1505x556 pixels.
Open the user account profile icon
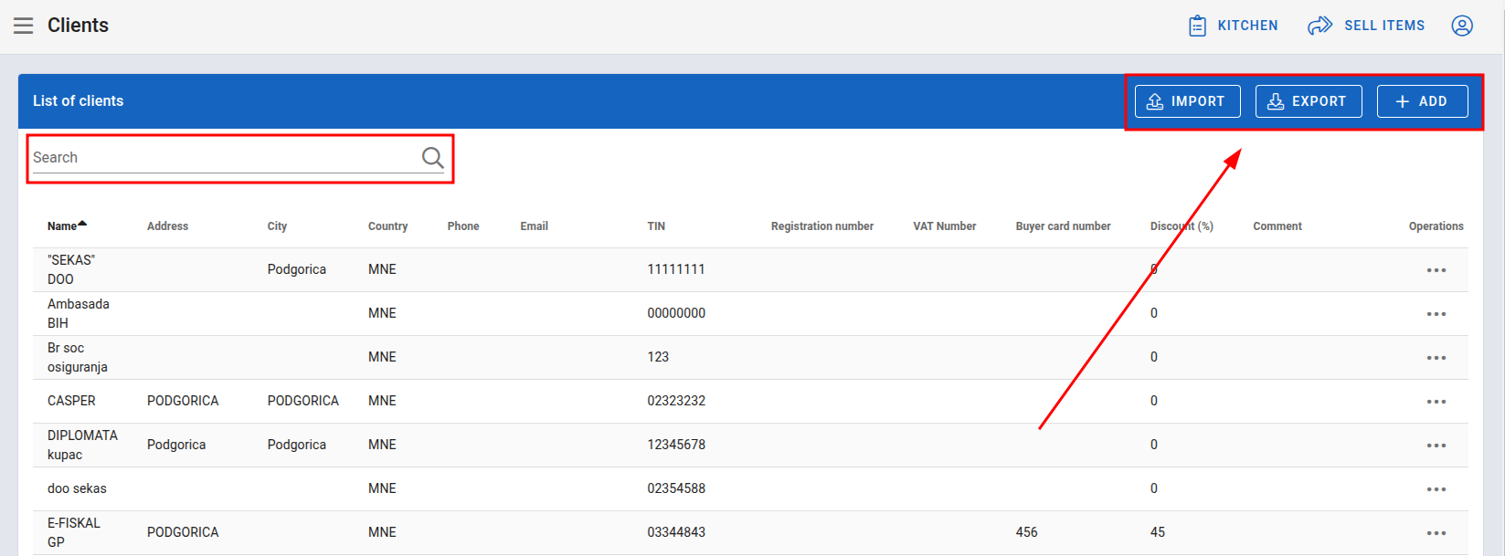[1462, 26]
